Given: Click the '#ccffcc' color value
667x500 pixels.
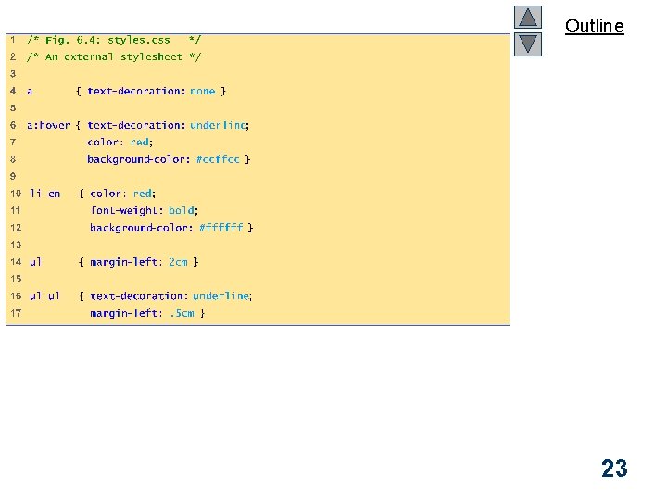Looking at the screenshot, I should tap(218, 159).
